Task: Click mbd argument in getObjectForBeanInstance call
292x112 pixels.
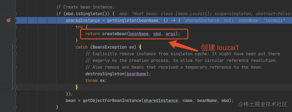Action: [x=225, y=100]
